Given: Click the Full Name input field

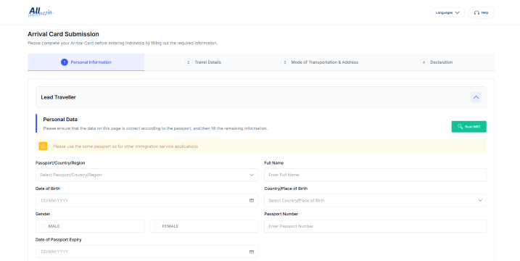Looking at the screenshot, I should (x=375, y=175).
